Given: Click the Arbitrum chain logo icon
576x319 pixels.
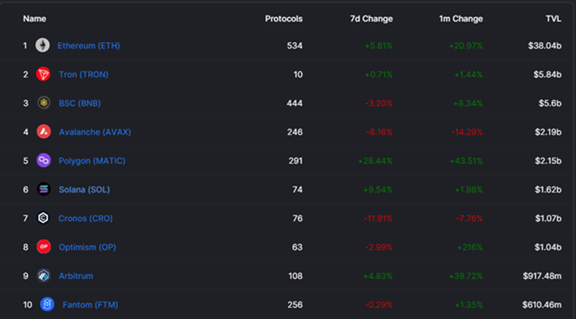Looking at the screenshot, I should 43,276.
